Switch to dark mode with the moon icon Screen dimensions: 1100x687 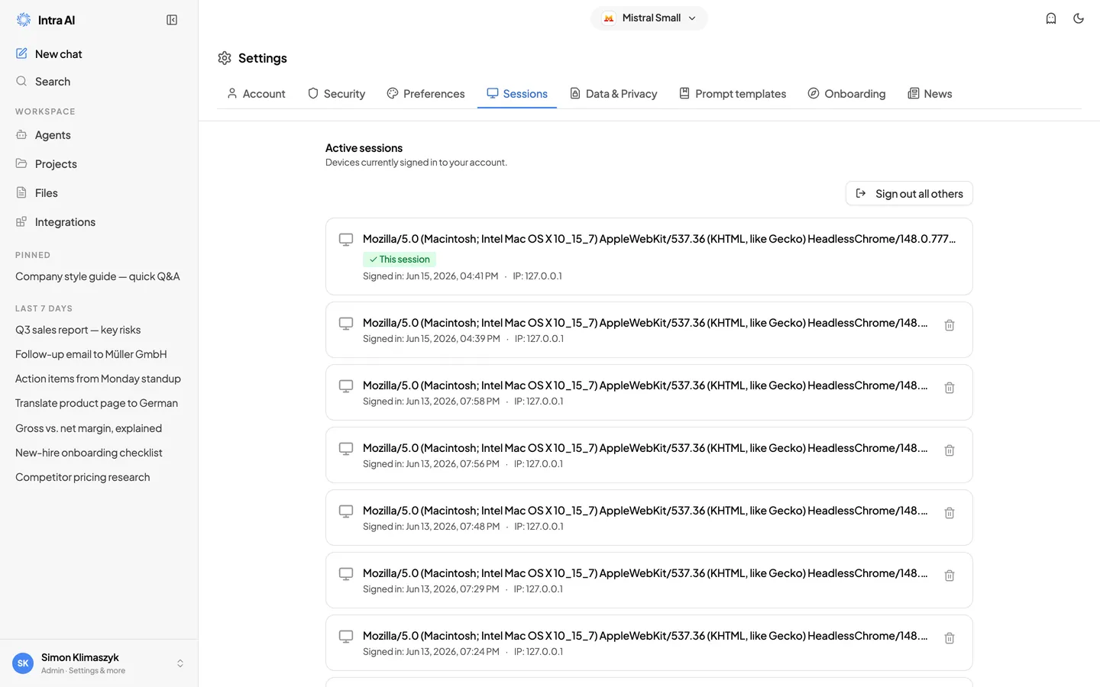(x=1079, y=18)
